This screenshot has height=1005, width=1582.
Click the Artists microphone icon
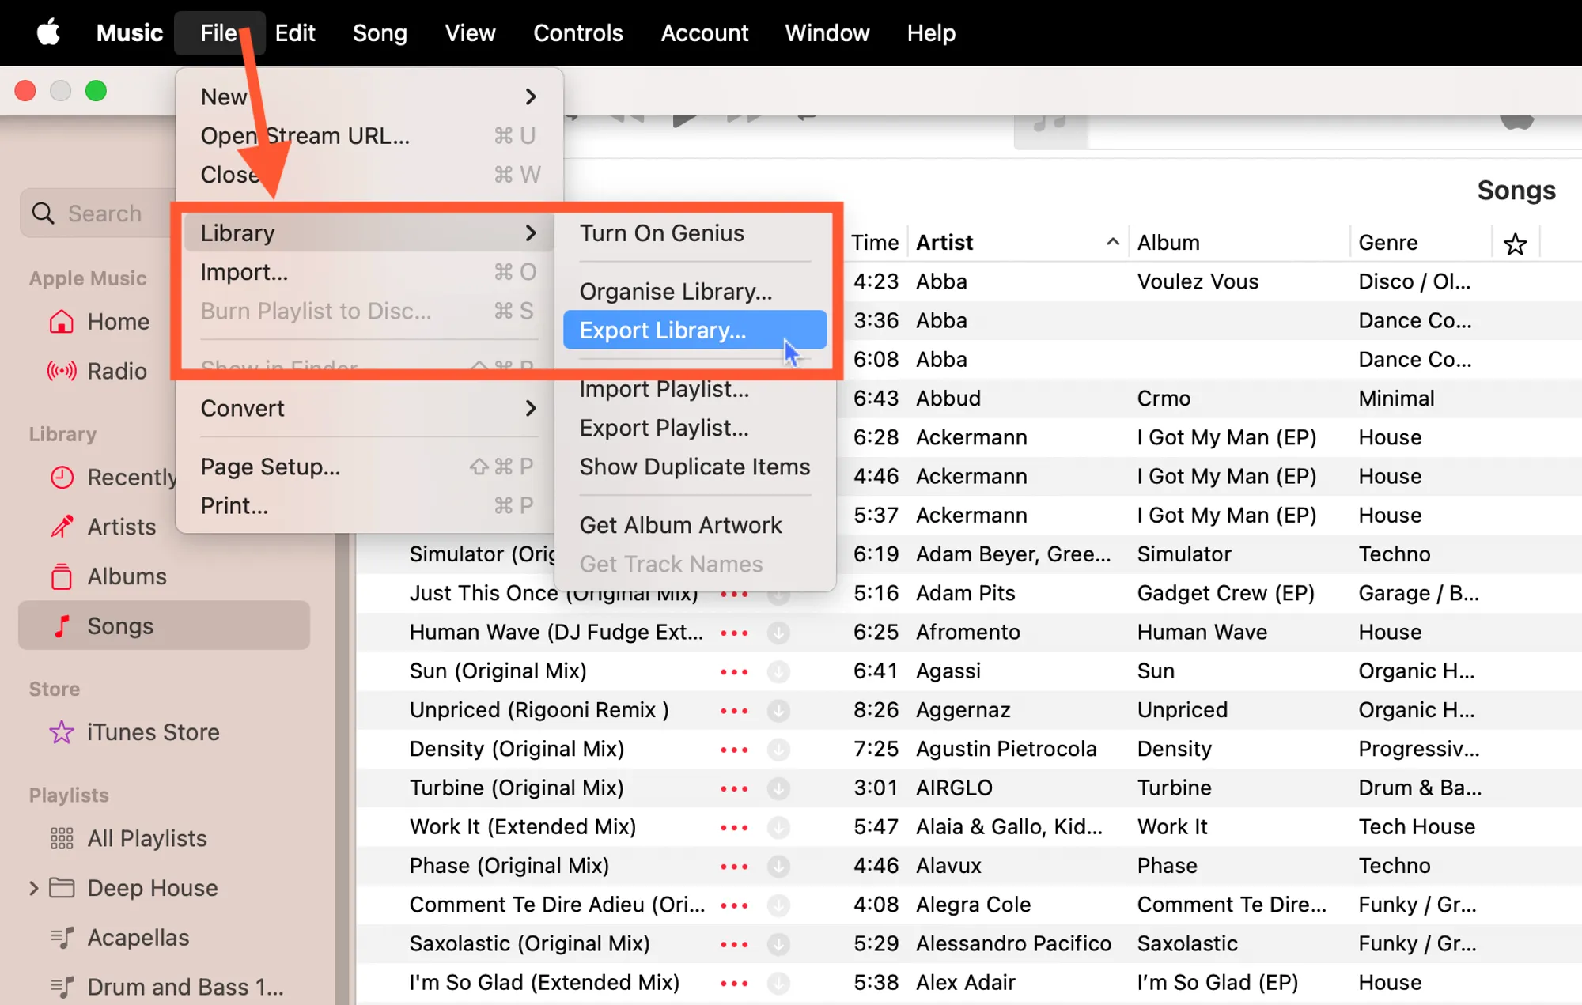pos(62,527)
